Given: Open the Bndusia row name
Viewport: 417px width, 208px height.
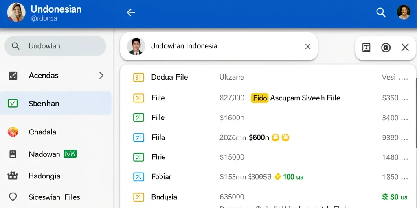Looking at the screenshot, I should coord(164,197).
